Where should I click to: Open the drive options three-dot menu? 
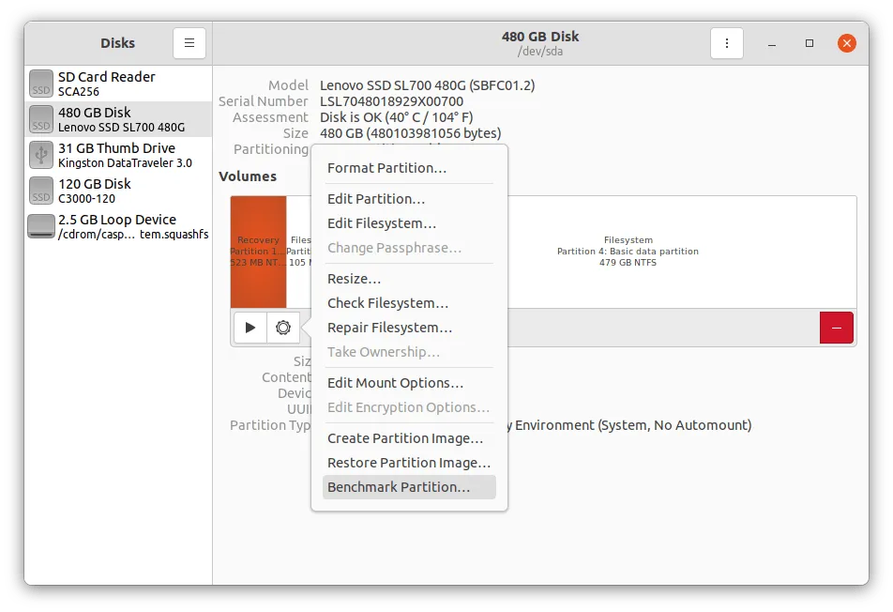point(726,42)
